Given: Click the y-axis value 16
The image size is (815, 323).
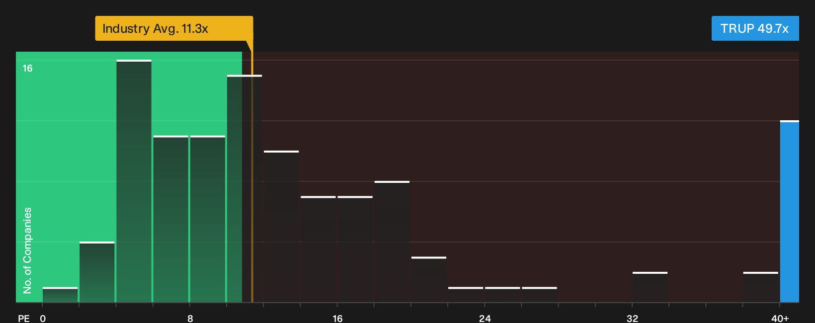Looking at the screenshot, I should pos(27,68).
